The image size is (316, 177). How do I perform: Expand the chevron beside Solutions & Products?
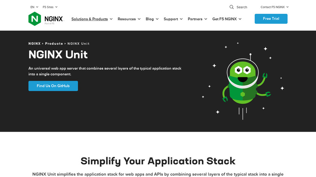111,19
